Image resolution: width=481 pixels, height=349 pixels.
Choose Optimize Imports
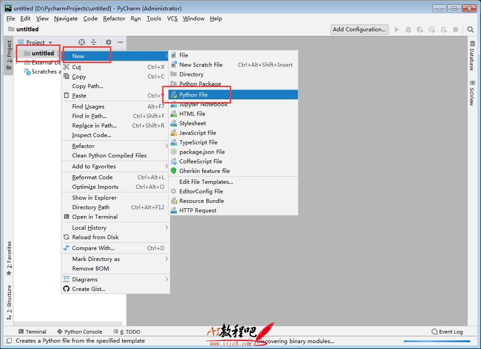click(x=115, y=187)
